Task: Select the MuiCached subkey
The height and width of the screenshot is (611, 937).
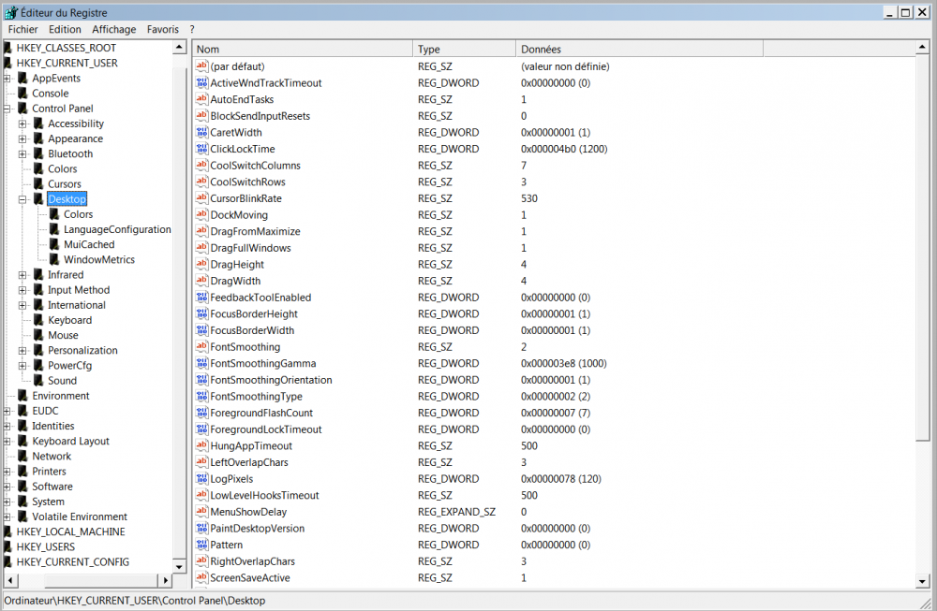Action: point(89,245)
